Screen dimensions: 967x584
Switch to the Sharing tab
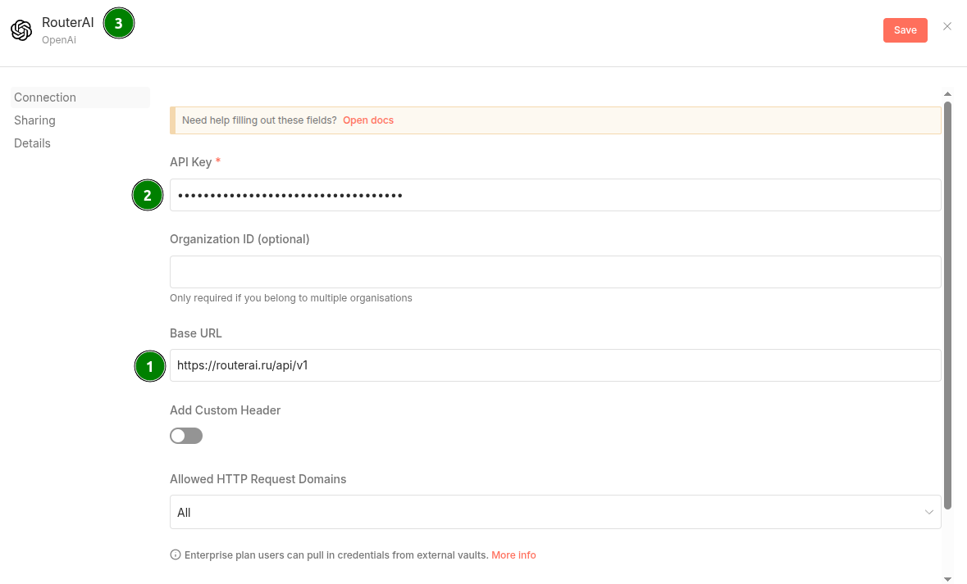pyautogui.click(x=34, y=120)
